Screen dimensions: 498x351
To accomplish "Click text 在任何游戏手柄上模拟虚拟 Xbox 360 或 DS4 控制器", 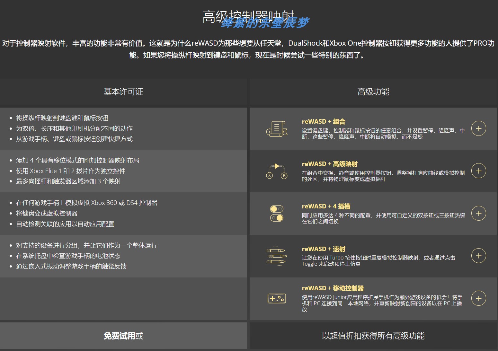I will coord(87,203).
